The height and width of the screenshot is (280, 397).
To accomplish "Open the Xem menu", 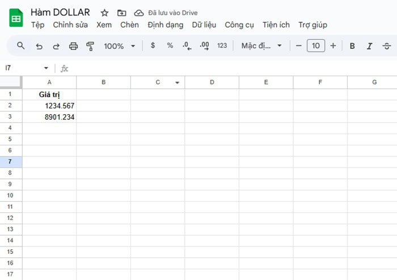I will (x=104, y=25).
